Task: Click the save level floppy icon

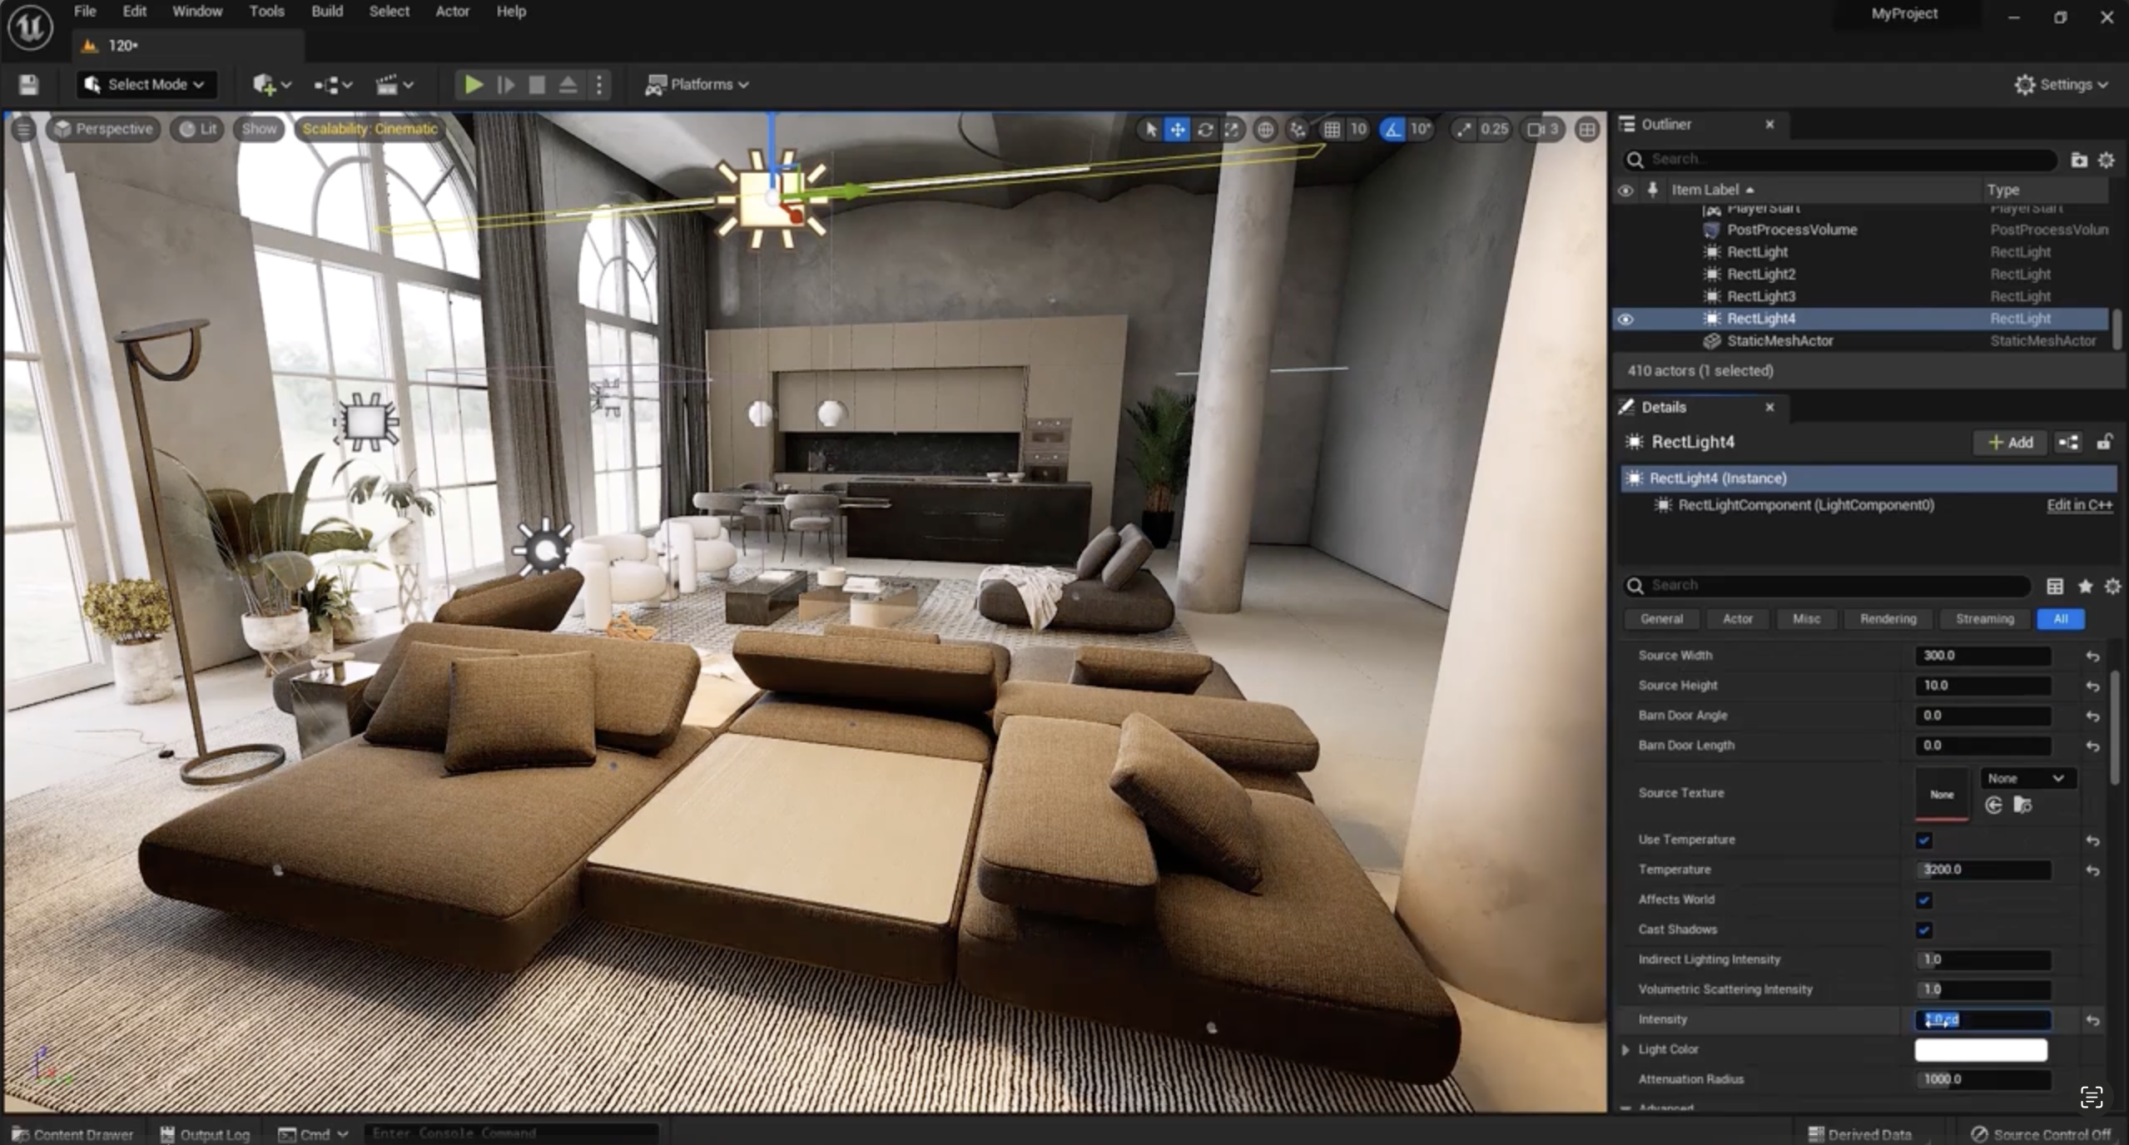Action: click(x=28, y=84)
